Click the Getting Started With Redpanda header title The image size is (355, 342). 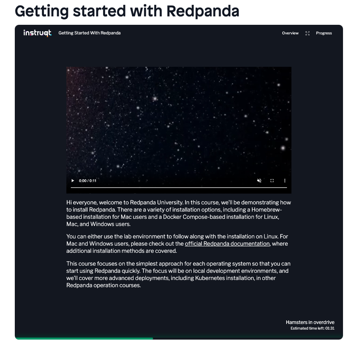pos(90,33)
